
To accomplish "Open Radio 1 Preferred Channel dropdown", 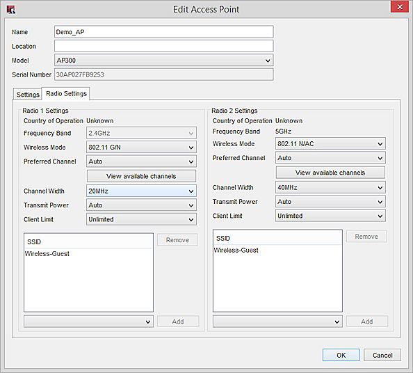I will 141,161.
